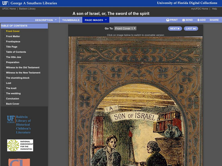Click the Print button with printer icon
Viewport: 222px width, 166px height.
[172, 20]
